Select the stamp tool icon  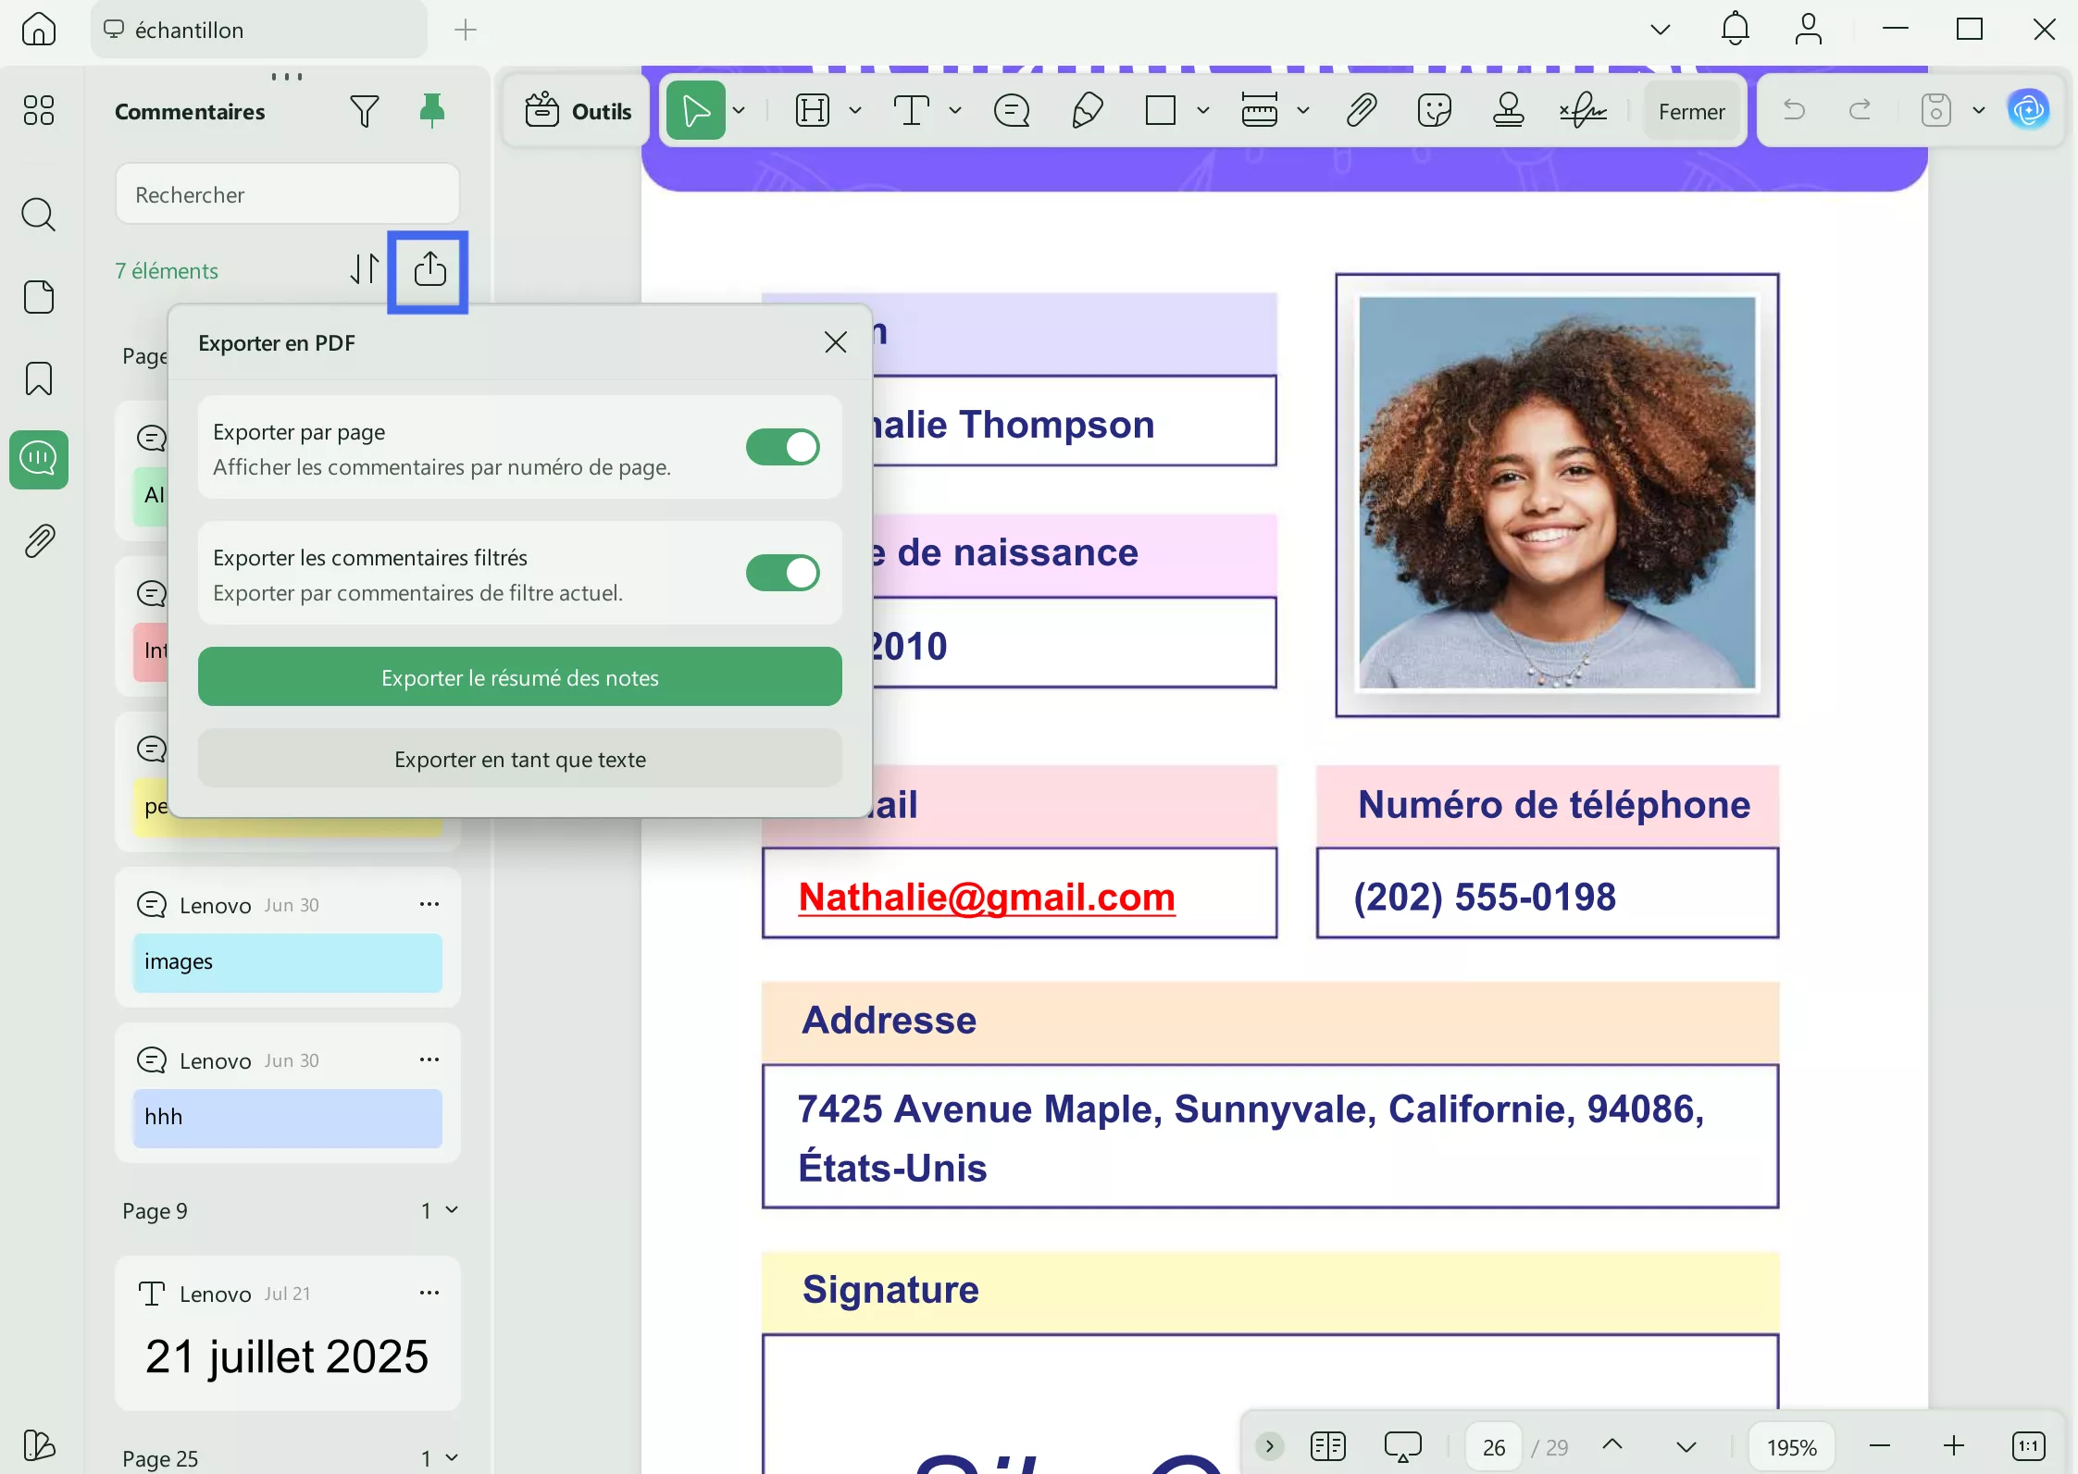[x=1508, y=111]
